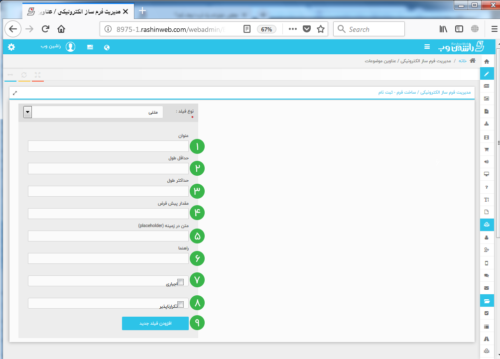
Task: Toggle the hamburger menu beside the Rashin logo
Action: 427,47
